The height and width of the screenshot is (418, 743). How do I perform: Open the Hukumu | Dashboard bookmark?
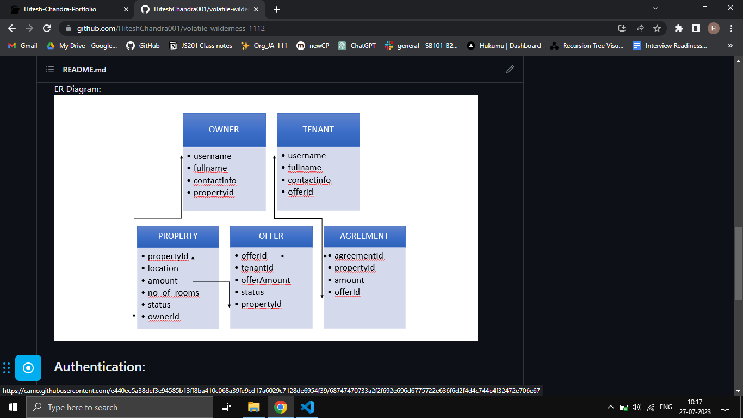point(504,46)
